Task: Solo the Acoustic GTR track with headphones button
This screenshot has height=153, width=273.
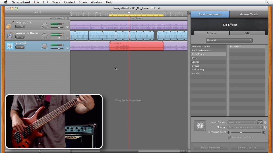Action: (22, 26)
